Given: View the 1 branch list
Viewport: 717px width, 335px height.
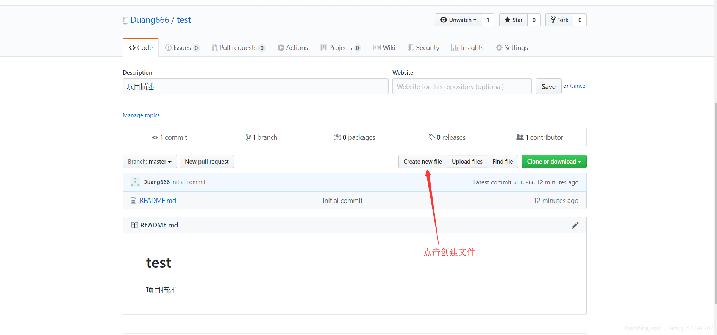Looking at the screenshot, I should click(x=261, y=137).
